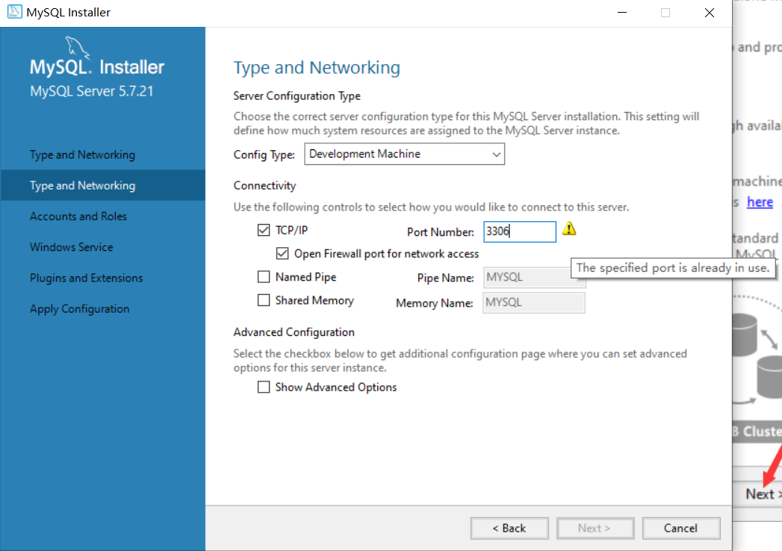Click the 'Connectivity' section label
The height and width of the screenshot is (551, 782).
point(264,185)
